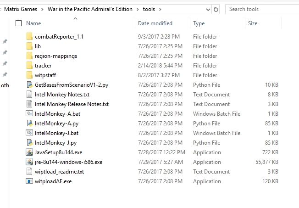Image resolution: width=299 pixels, height=208 pixels.
Task: Click the 8/2/2017 3:27 PM date cell
Action: (159, 75)
